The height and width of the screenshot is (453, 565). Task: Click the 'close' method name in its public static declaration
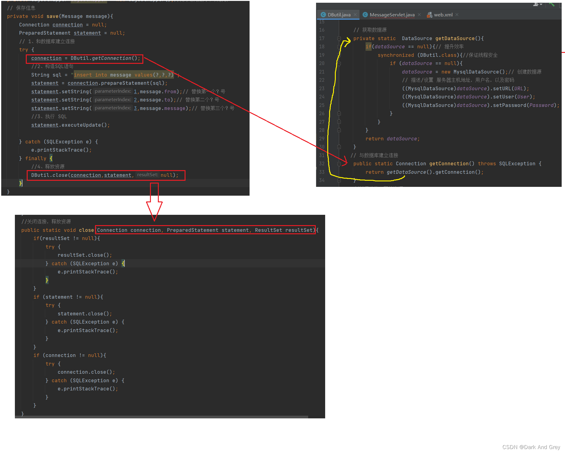tap(86, 230)
